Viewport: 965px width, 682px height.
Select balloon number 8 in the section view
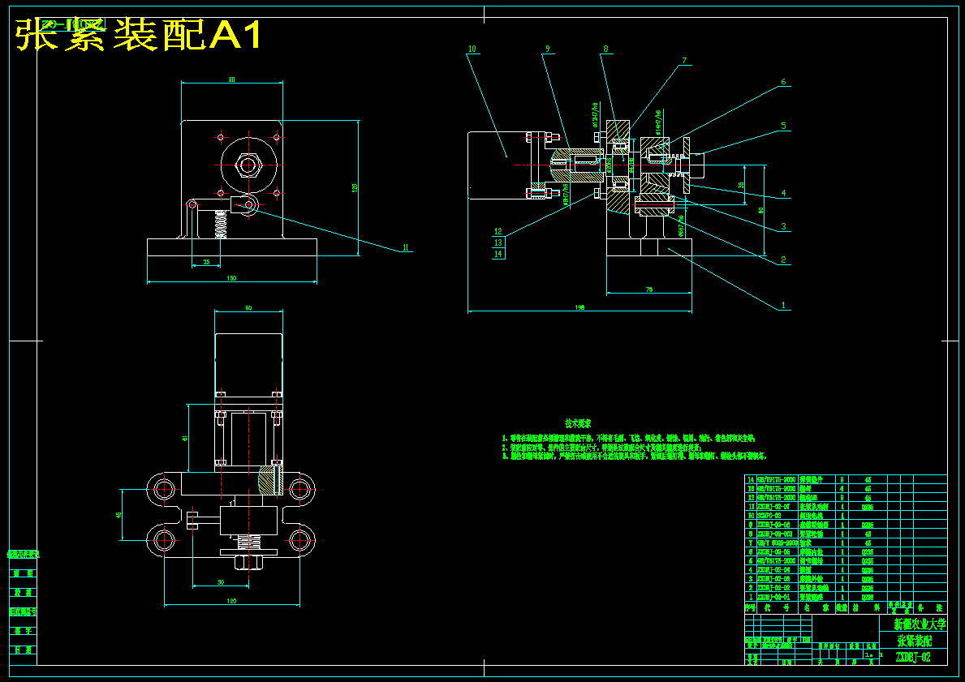[x=605, y=49]
